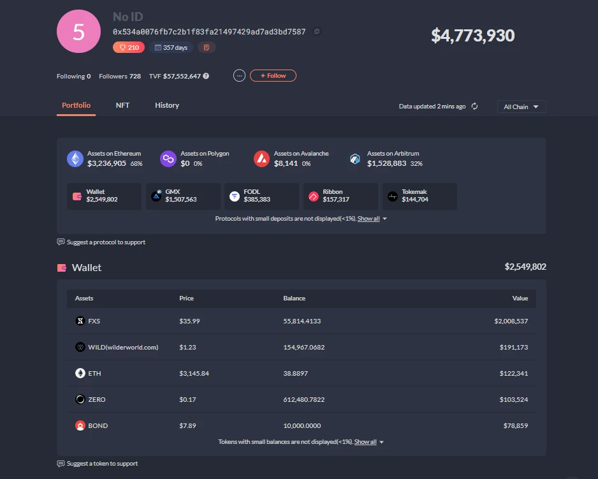Click the ZERO balance 612,480.7822
Screen dimensions: 598x479
point(304,400)
